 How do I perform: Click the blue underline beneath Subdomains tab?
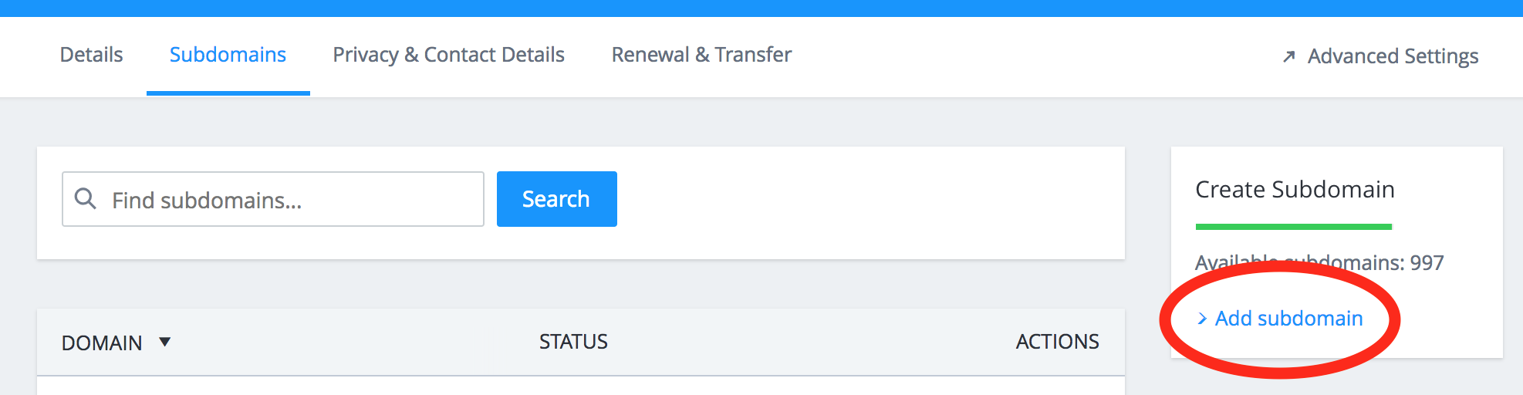[228, 93]
